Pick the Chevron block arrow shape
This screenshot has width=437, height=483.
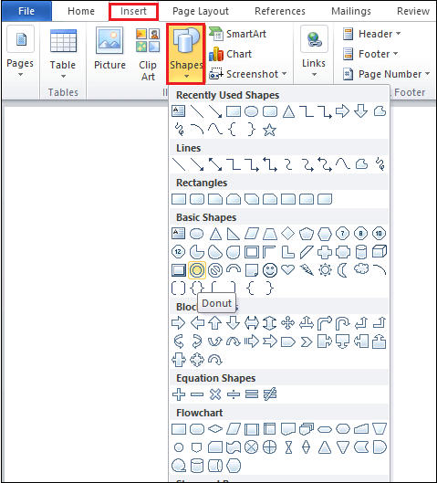pos(307,341)
